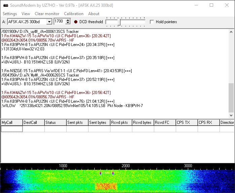Image resolution: width=235 pixels, height=193 pixels.
Task: Click the KB9PVH-8 packet line at 20:35:18R
Action: pyautogui.click(x=58, y=58)
